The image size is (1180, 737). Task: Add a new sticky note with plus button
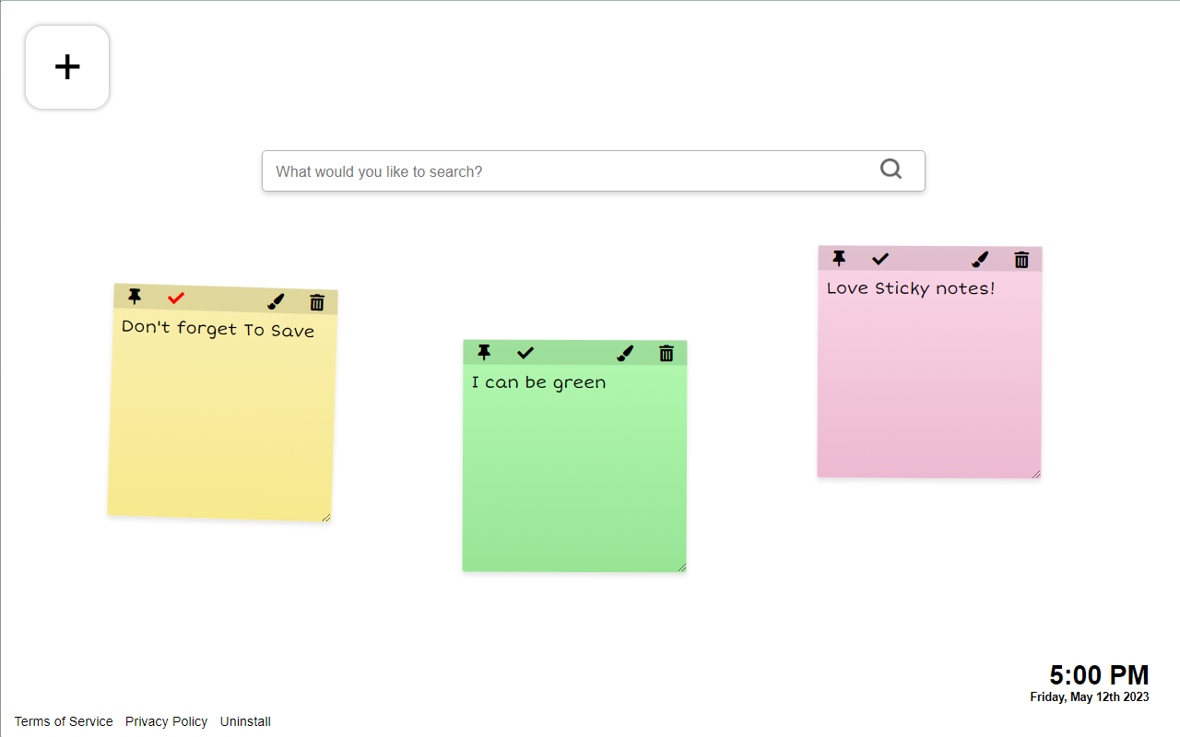pos(67,67)
